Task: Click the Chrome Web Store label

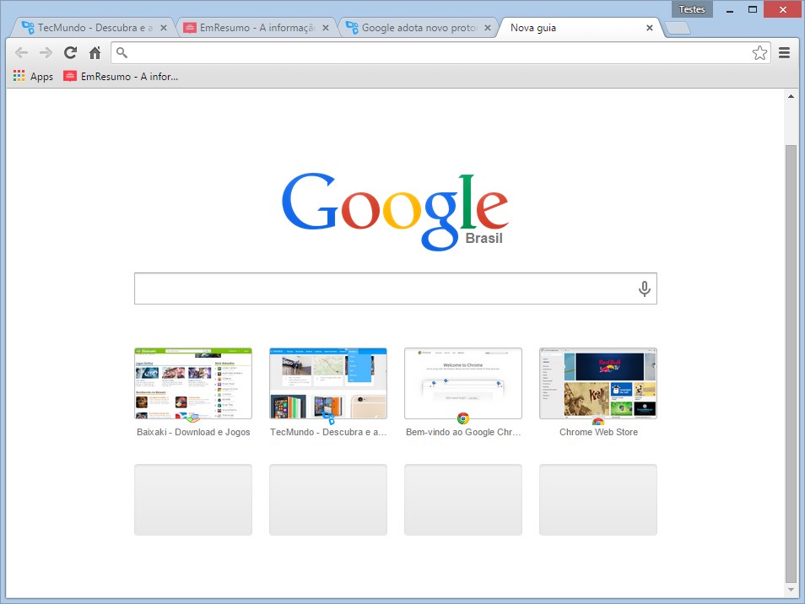Action: point(598,432)
